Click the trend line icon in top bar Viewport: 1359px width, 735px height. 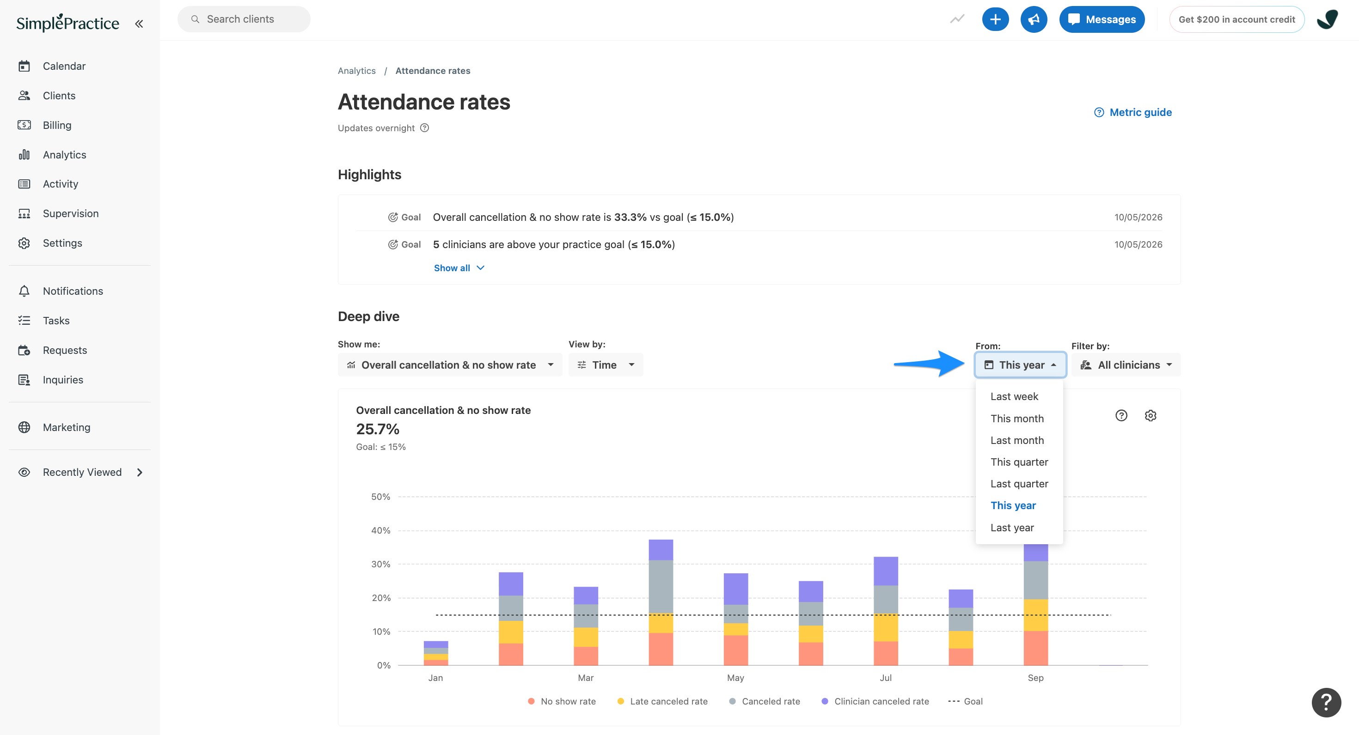pos(957,19)
